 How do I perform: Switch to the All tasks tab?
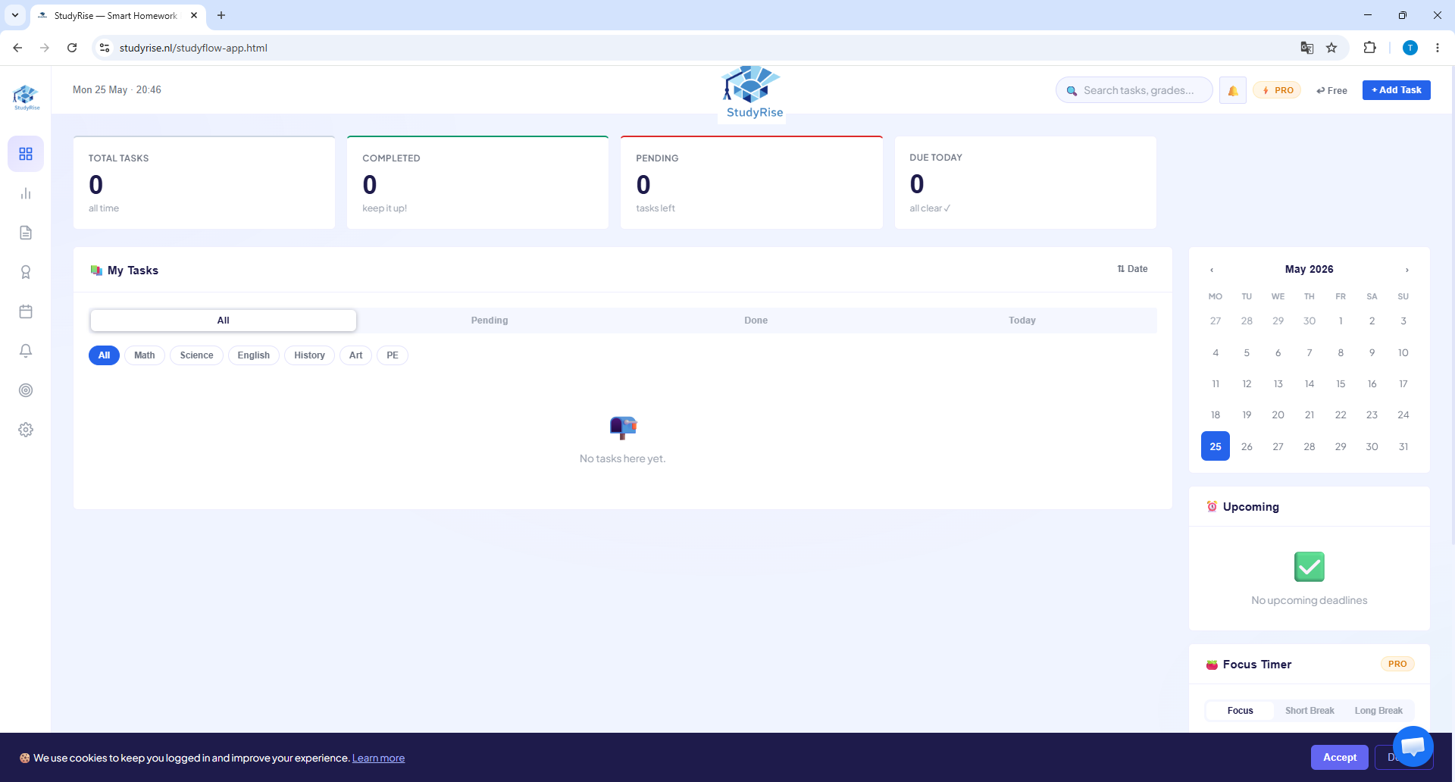click(223, 321)
